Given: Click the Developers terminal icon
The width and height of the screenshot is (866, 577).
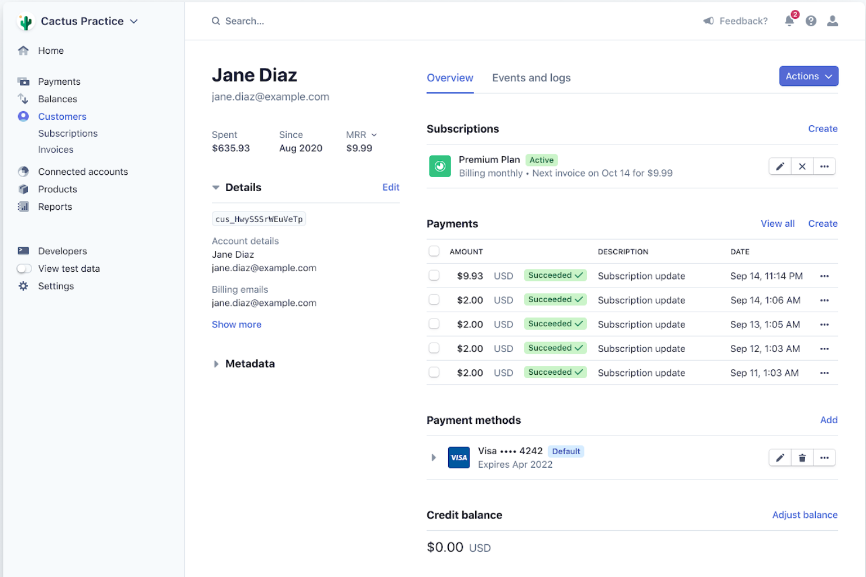Looking at the screenshot, I should (23, 251).
